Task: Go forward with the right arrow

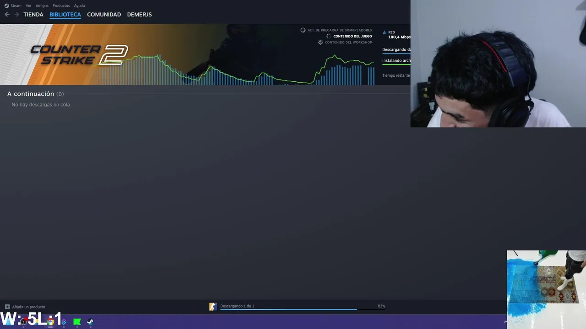Action: tap(16, 15)
